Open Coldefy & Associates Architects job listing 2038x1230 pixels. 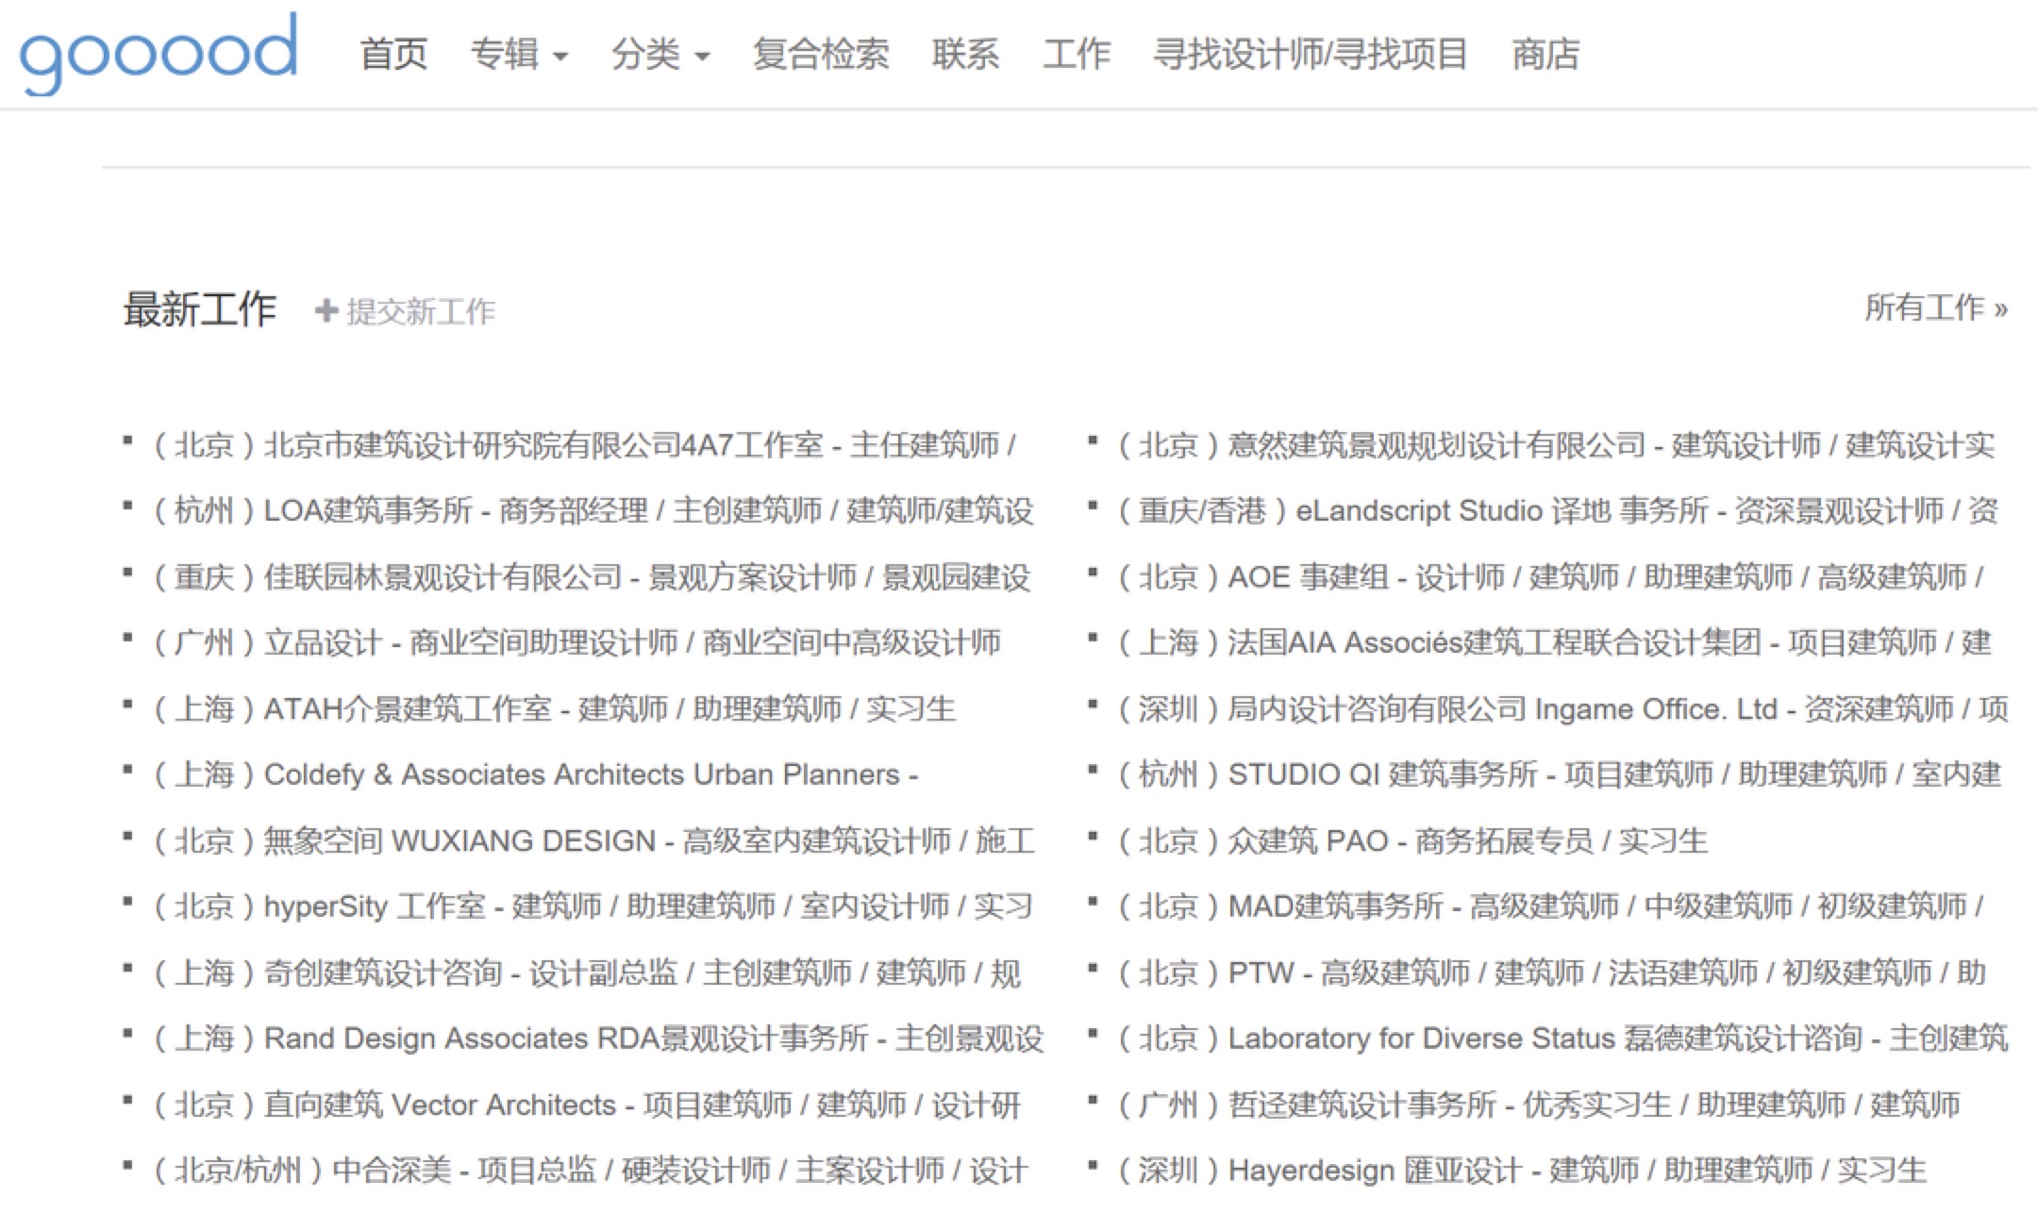click(535, 774)
